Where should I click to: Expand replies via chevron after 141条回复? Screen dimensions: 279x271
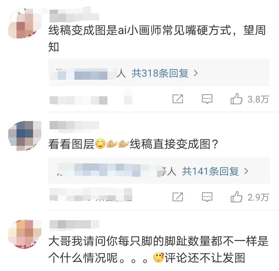[246, 171]
